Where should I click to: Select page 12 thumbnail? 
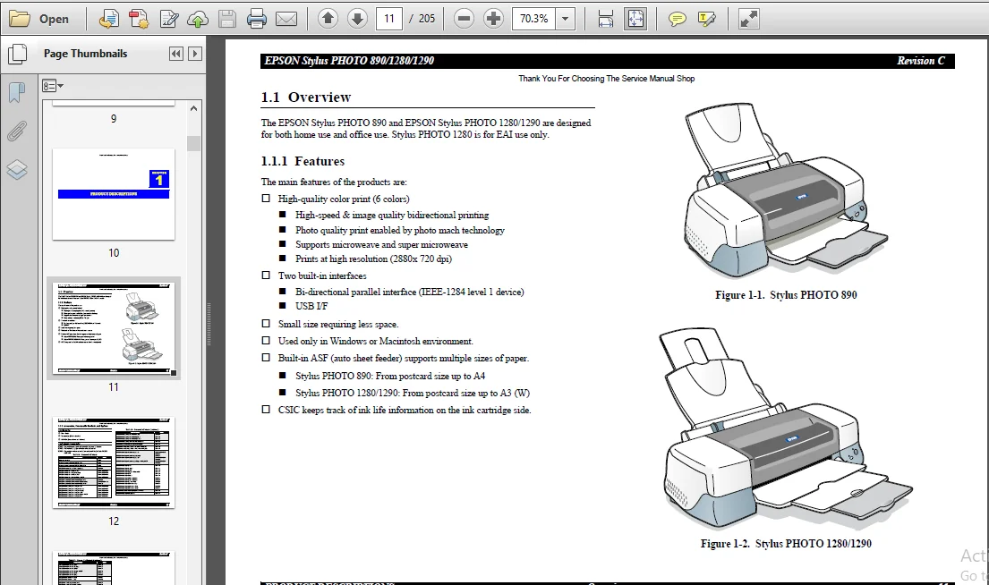pyautogui.click(x=114, y=462)
